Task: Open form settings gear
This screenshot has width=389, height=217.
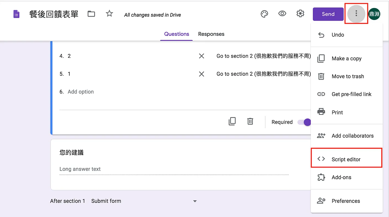Action: tap(300, 14)
